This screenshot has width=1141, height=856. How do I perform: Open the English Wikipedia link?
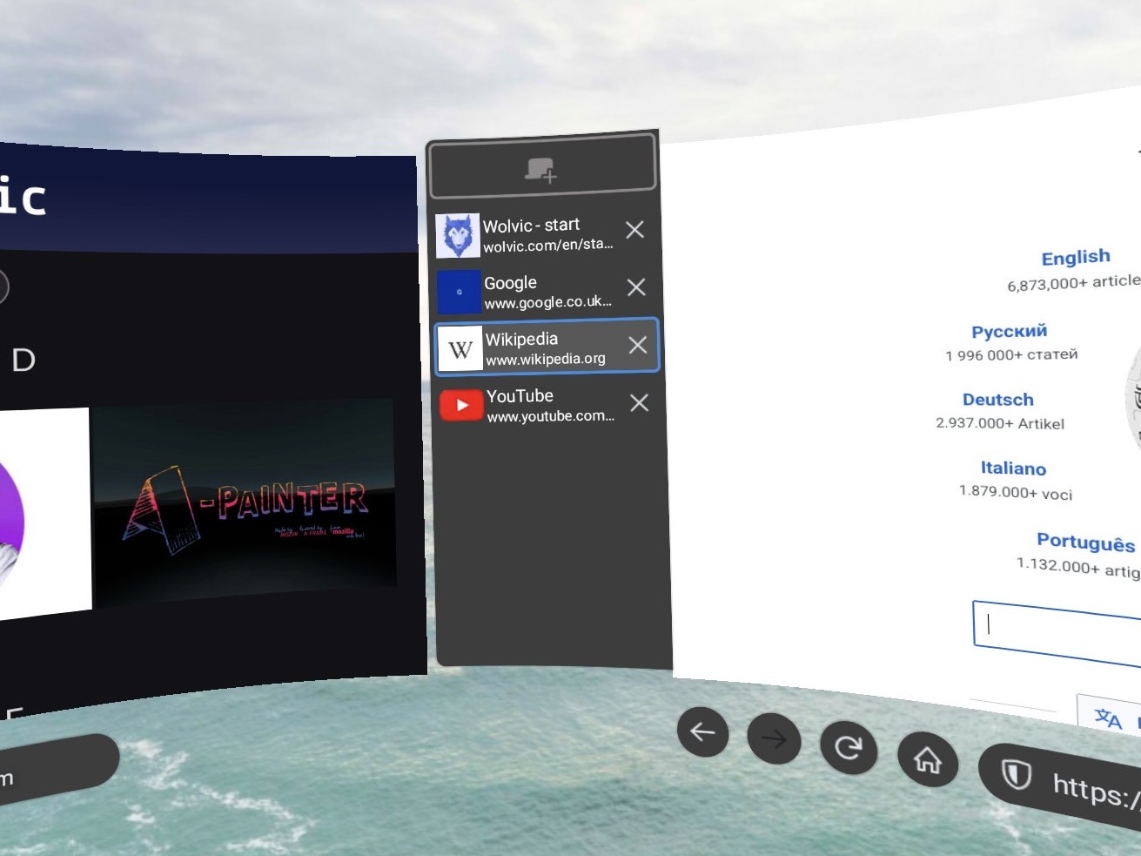[x=1075, y=258]
